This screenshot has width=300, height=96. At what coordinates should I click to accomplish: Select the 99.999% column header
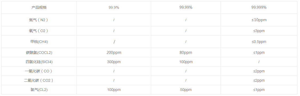tap(259, 7)
